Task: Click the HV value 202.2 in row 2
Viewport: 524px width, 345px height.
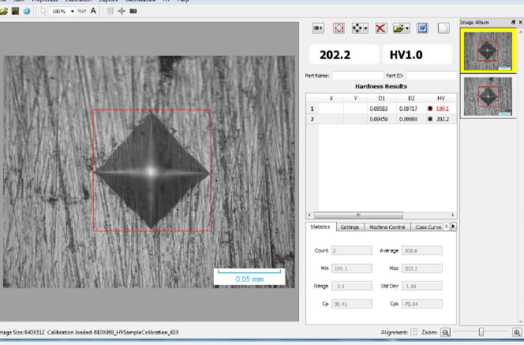Action: [443, 119]
